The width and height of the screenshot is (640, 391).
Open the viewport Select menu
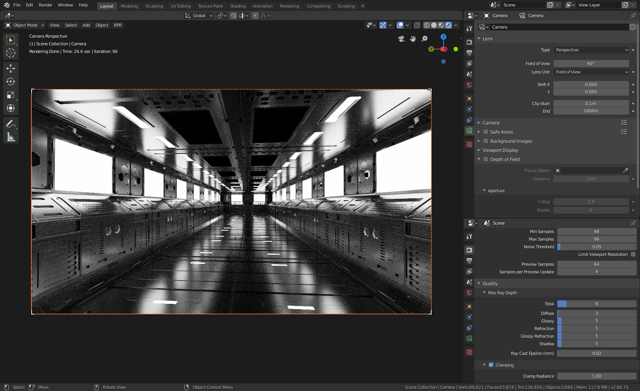pos(71,25)
